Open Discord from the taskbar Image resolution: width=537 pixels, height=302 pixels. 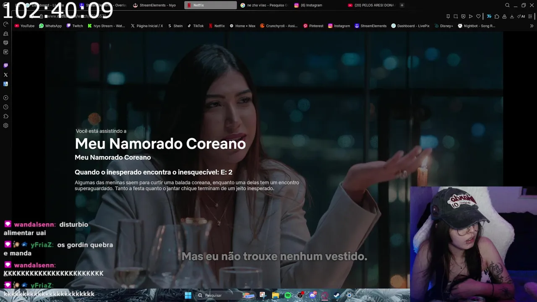pyautogui.click(x=313, y=295)
